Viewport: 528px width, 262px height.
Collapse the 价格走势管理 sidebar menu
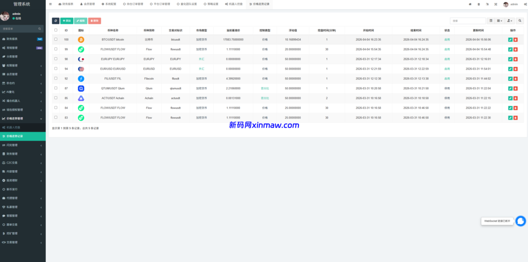pos(23,119)
